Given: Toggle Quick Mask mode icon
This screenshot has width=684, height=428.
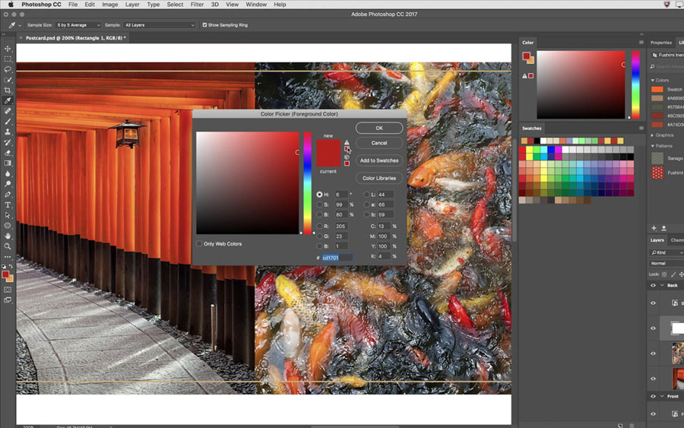Looking at the screenshot, I should [x=8, y=290].
